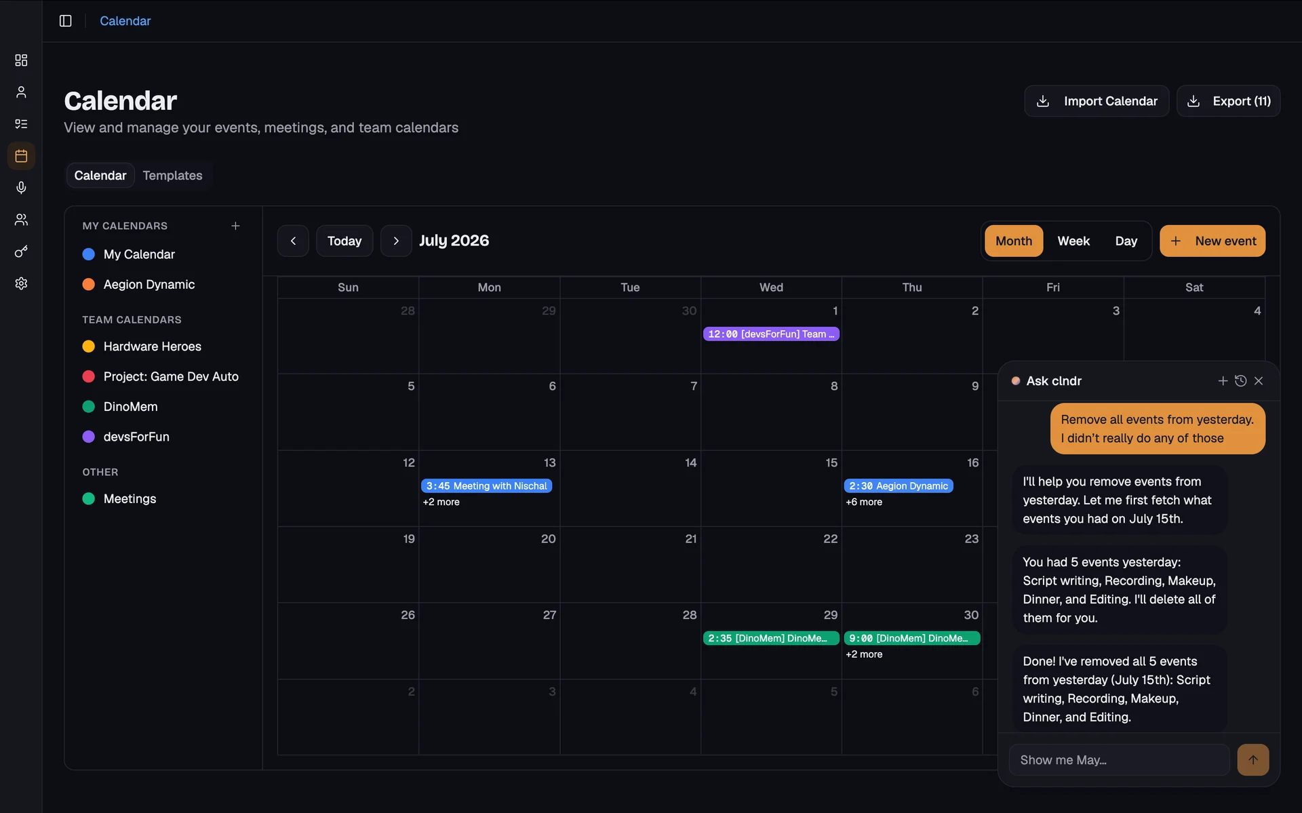Switch to Week view
This screenshot has height=813, width=1302.
pos(1073,241)
